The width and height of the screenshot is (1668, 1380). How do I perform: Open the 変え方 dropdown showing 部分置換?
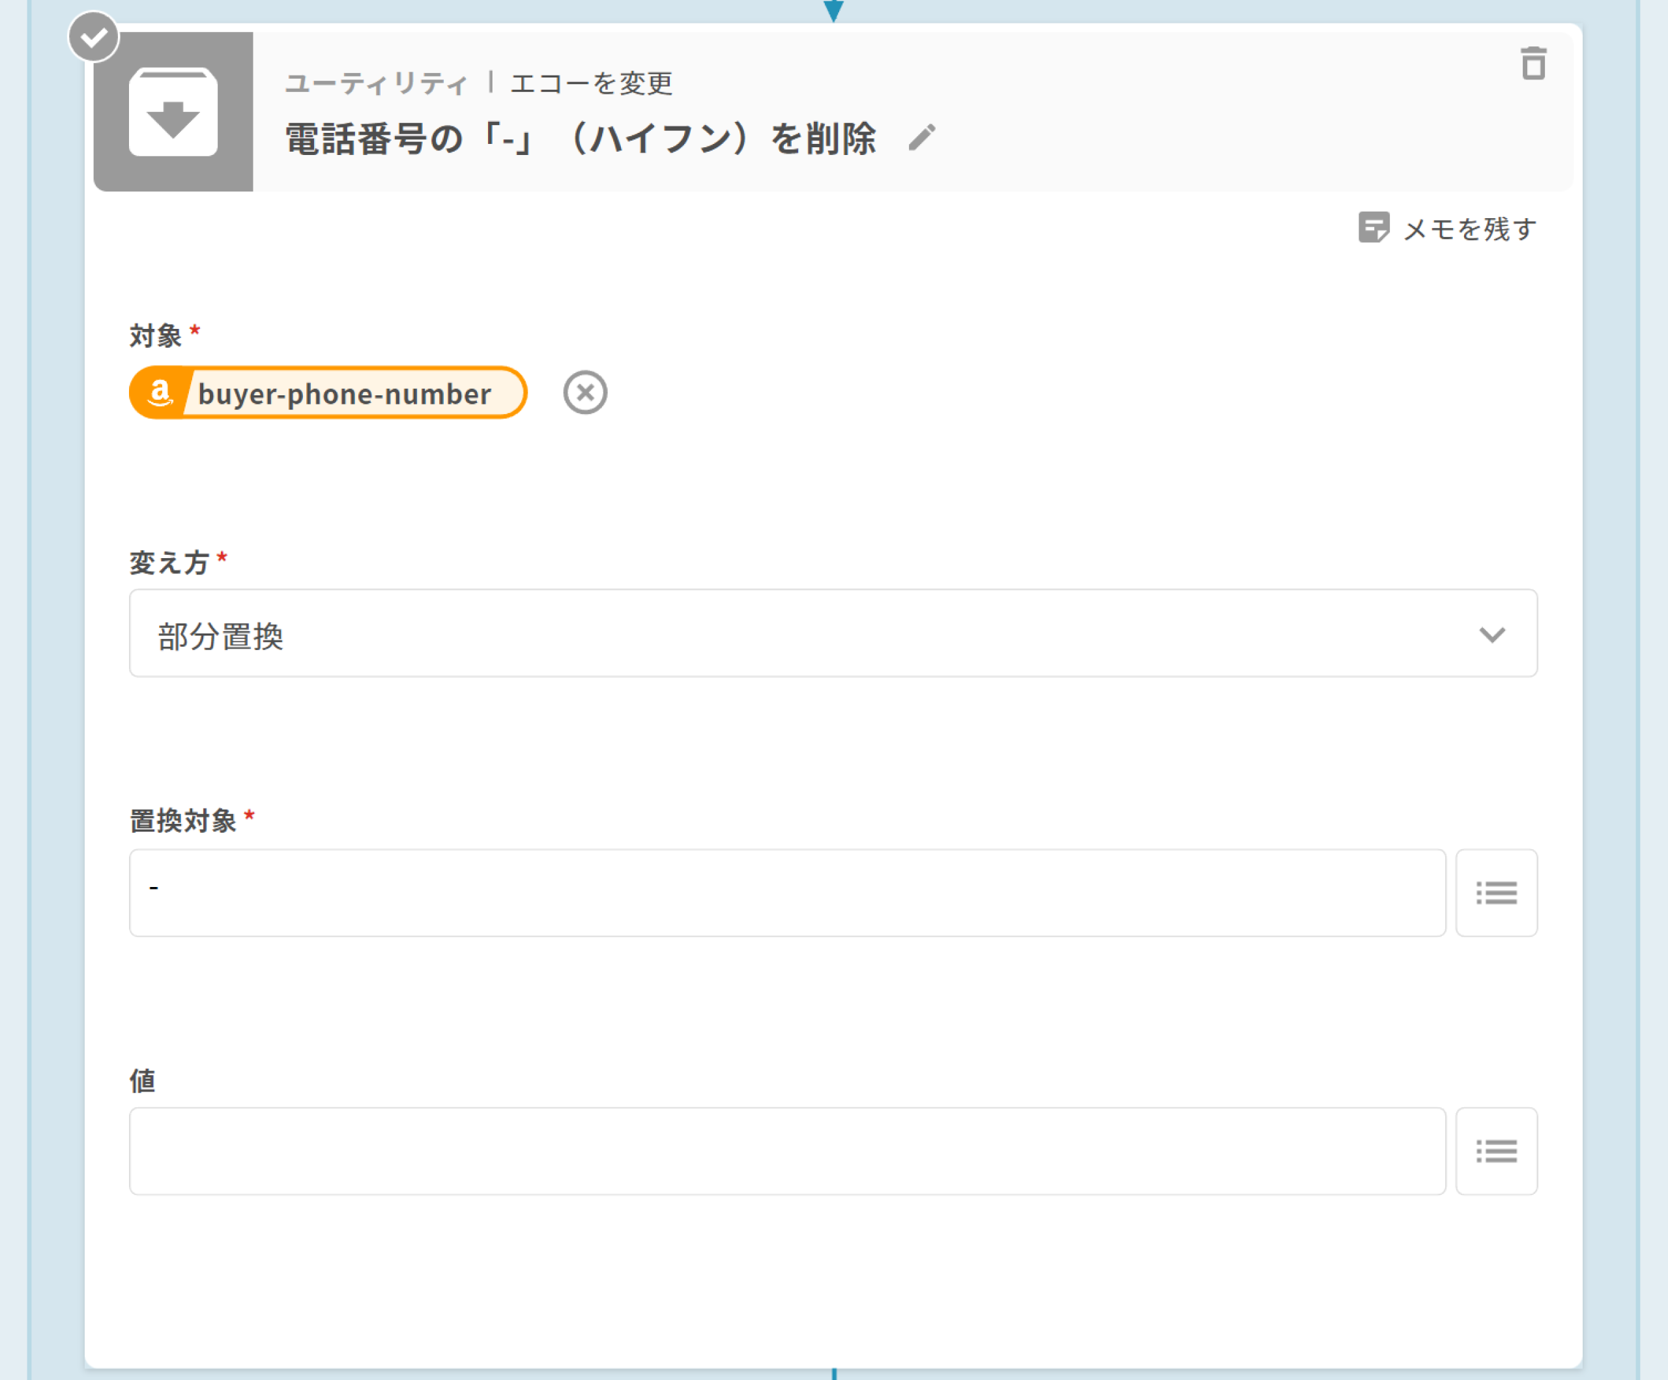794,634
